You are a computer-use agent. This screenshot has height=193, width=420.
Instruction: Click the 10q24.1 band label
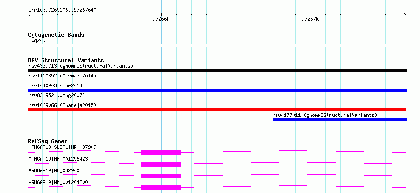click(x=38, y=41)
